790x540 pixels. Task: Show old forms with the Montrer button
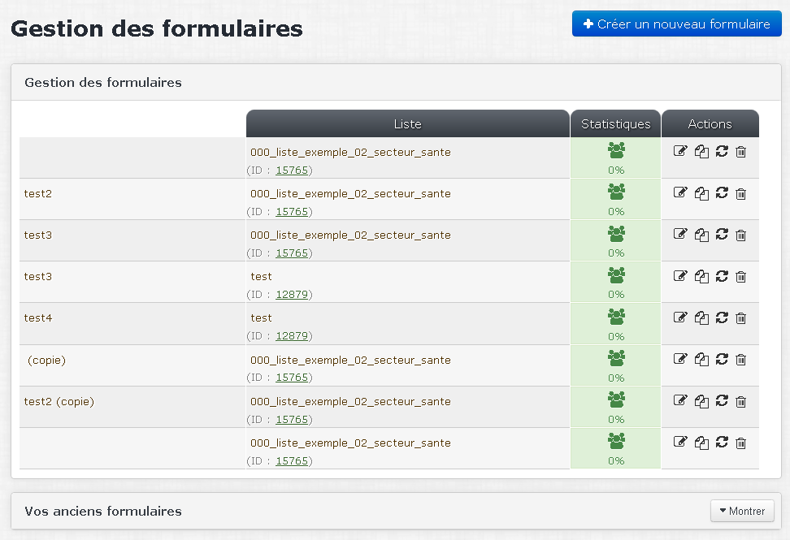[742, 511]
